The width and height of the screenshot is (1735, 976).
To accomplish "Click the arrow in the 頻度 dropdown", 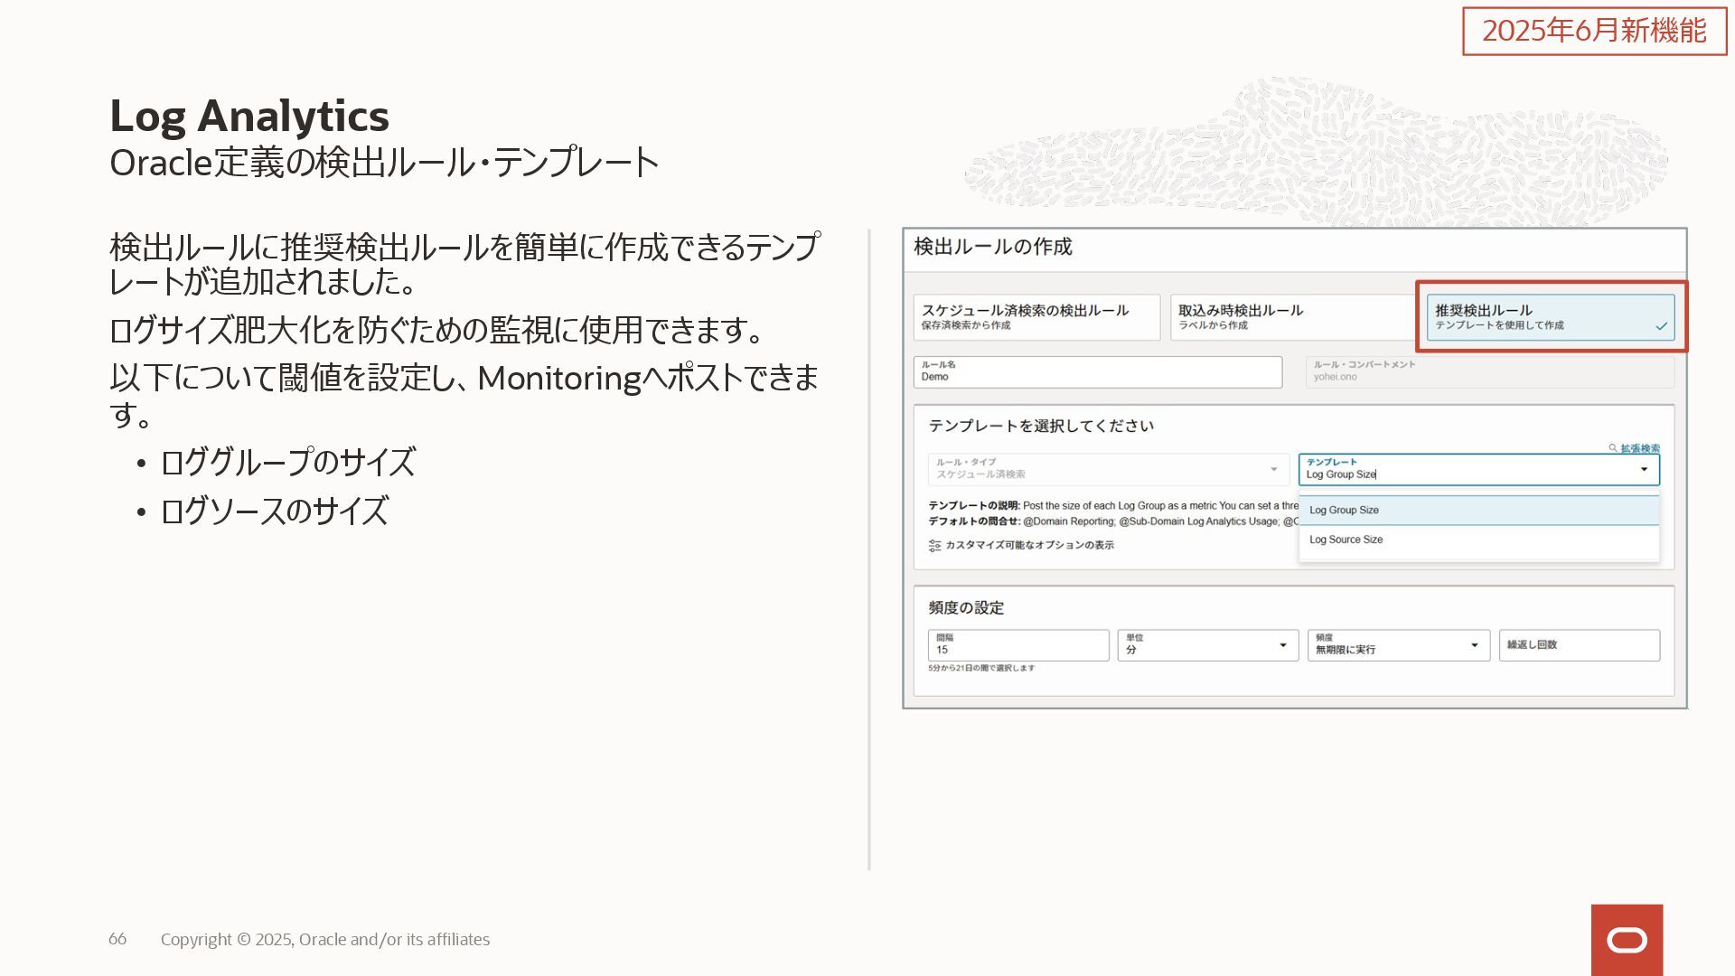I will click(x=1474, y=645).
